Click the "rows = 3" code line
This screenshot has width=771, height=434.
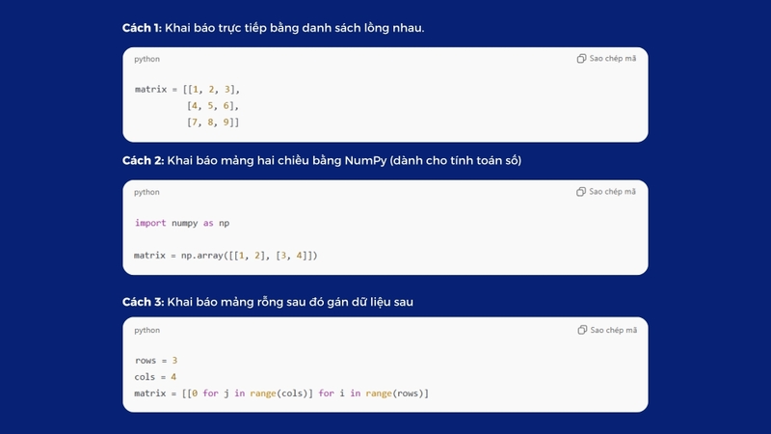click(x=156, y=361)
